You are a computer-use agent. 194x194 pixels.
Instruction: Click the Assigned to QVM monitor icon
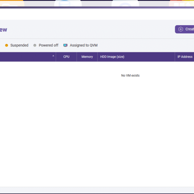tap(65, 45)
